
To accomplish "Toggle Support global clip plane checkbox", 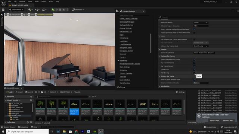I will coord(194,33).
